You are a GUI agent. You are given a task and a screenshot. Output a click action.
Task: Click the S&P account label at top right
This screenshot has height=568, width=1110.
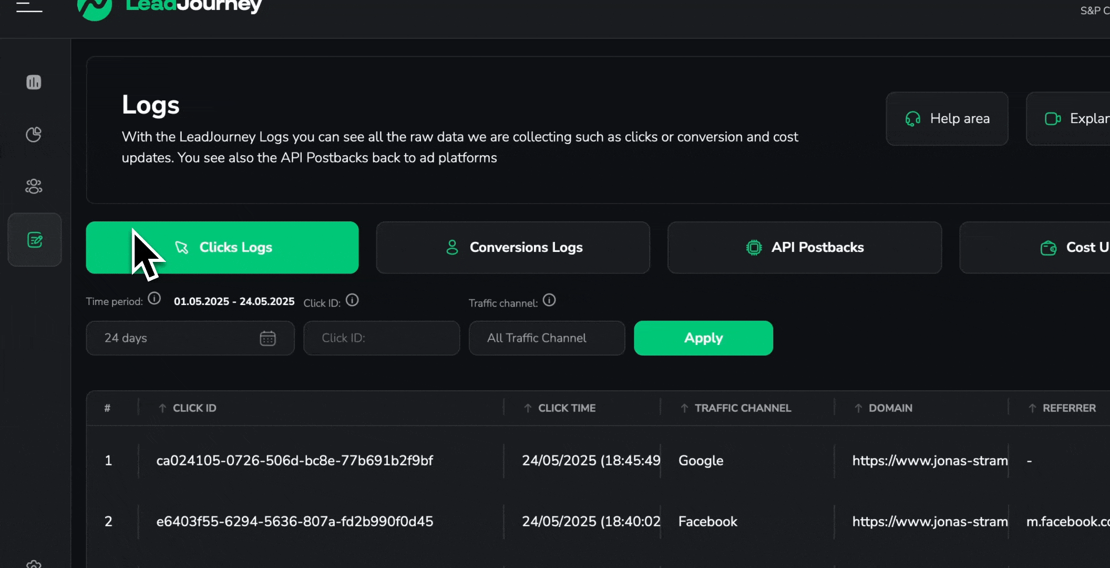[x=1095, y=11]
